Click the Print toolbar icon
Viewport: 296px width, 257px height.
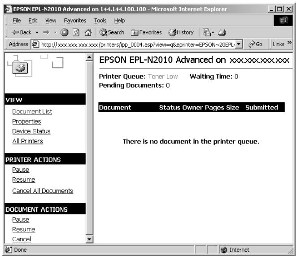pyautogui.click(x=222, y=32)
